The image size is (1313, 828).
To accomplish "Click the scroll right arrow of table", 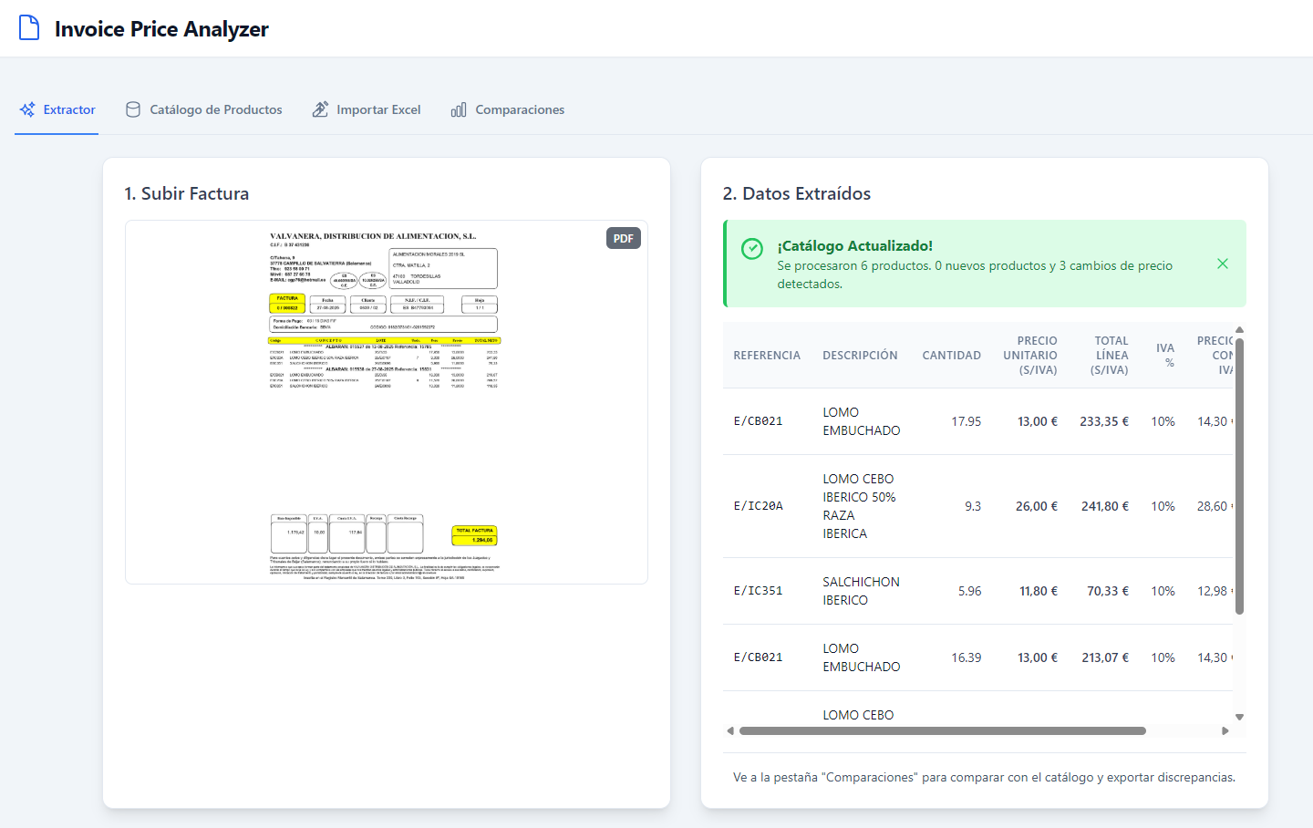I will point(1225,730).
